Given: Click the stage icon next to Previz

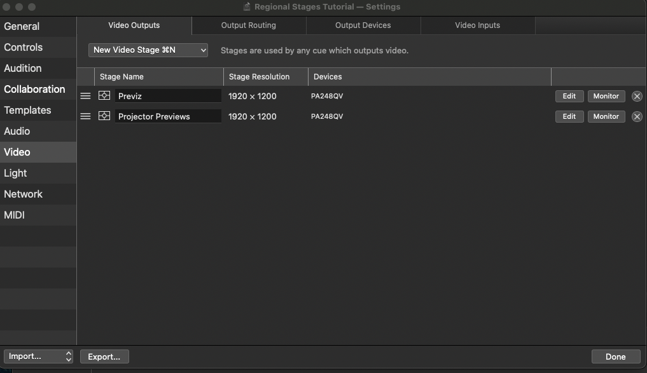Looking at the screenshot, I should 104,96.
